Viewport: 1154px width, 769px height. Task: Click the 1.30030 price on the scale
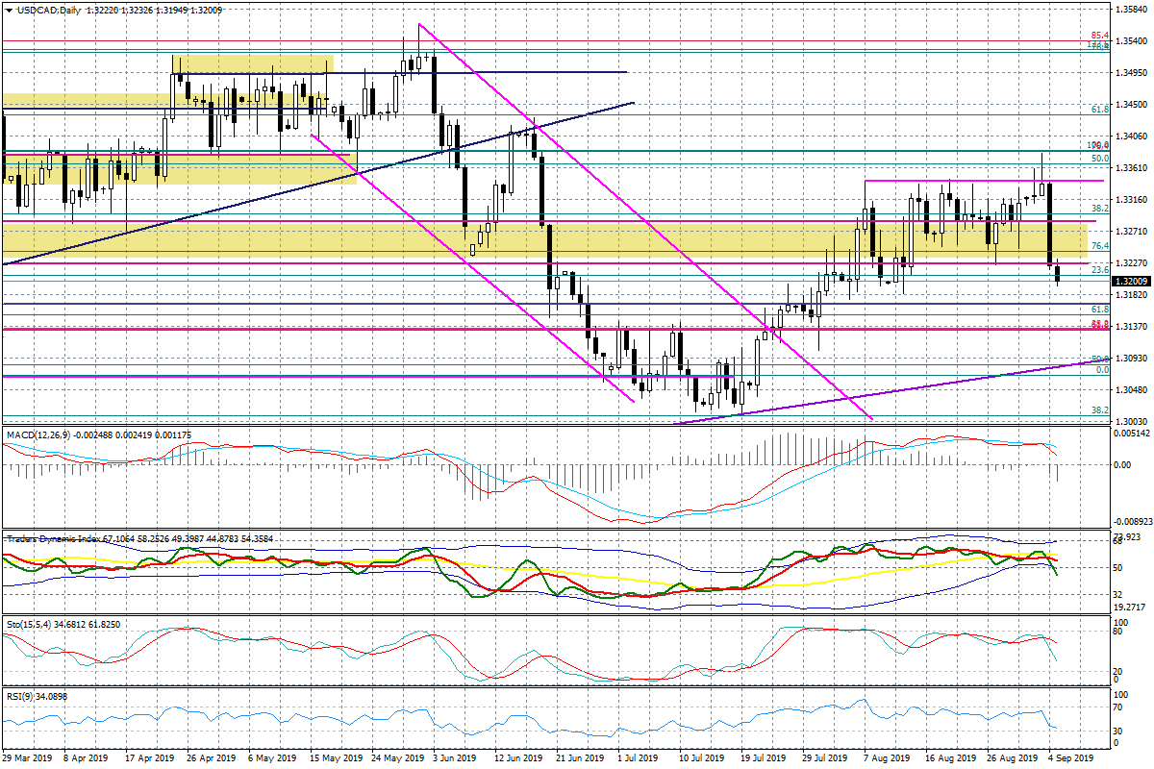tap(1131, 422)
